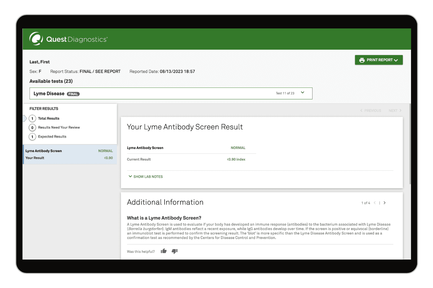Click the Next navigation link
Image resolution: width=433 pixels, height=288 pixels.
[x=395, y=111]
